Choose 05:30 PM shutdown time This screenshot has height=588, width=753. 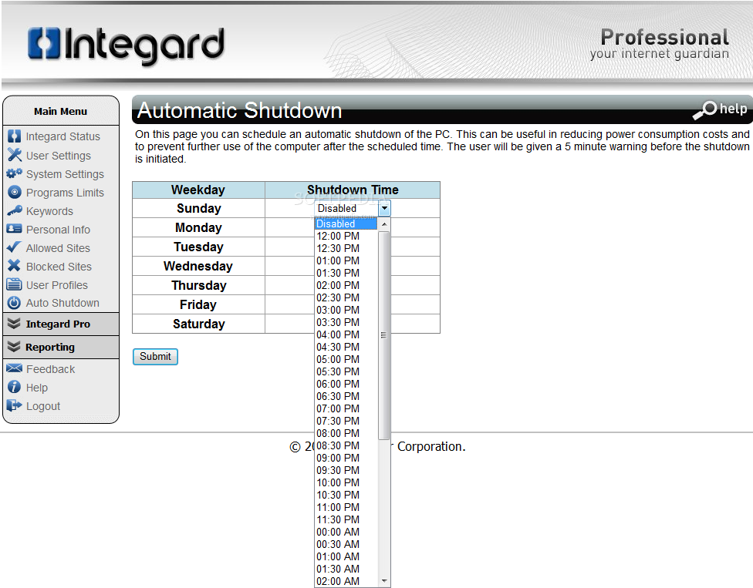(x=346, y=371)
